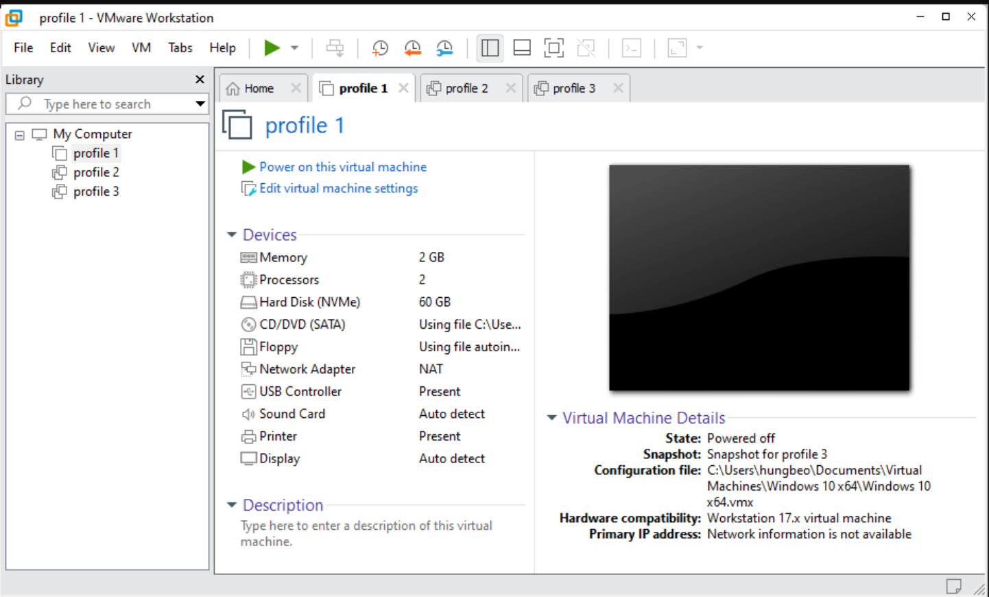The image size is (989, 597).
Task: Open the File menu
Action: coord(23,47)
